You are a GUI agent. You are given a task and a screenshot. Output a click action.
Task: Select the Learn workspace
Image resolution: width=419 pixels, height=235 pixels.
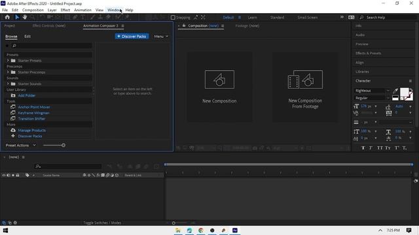tap(252, 18)
